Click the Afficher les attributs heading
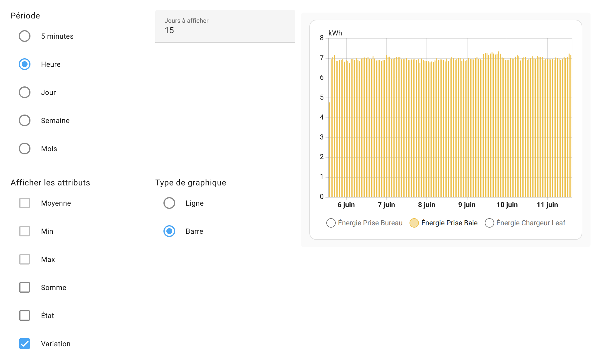 click(50, 182)
